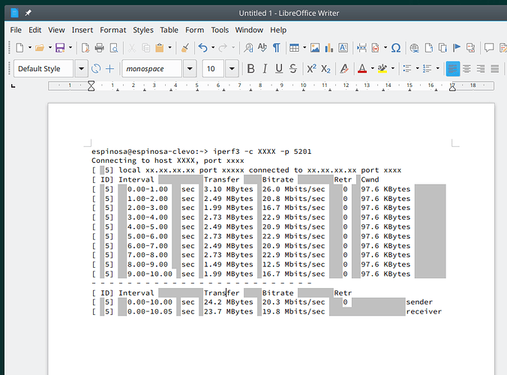Toggle subscript
The width and height of the screenshot is (507, 375).
click(325, 68)
